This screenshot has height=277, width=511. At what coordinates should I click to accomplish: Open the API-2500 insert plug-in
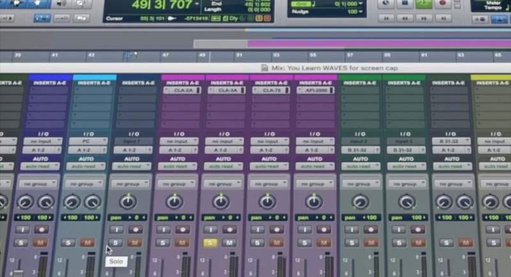tap(315, 90)
